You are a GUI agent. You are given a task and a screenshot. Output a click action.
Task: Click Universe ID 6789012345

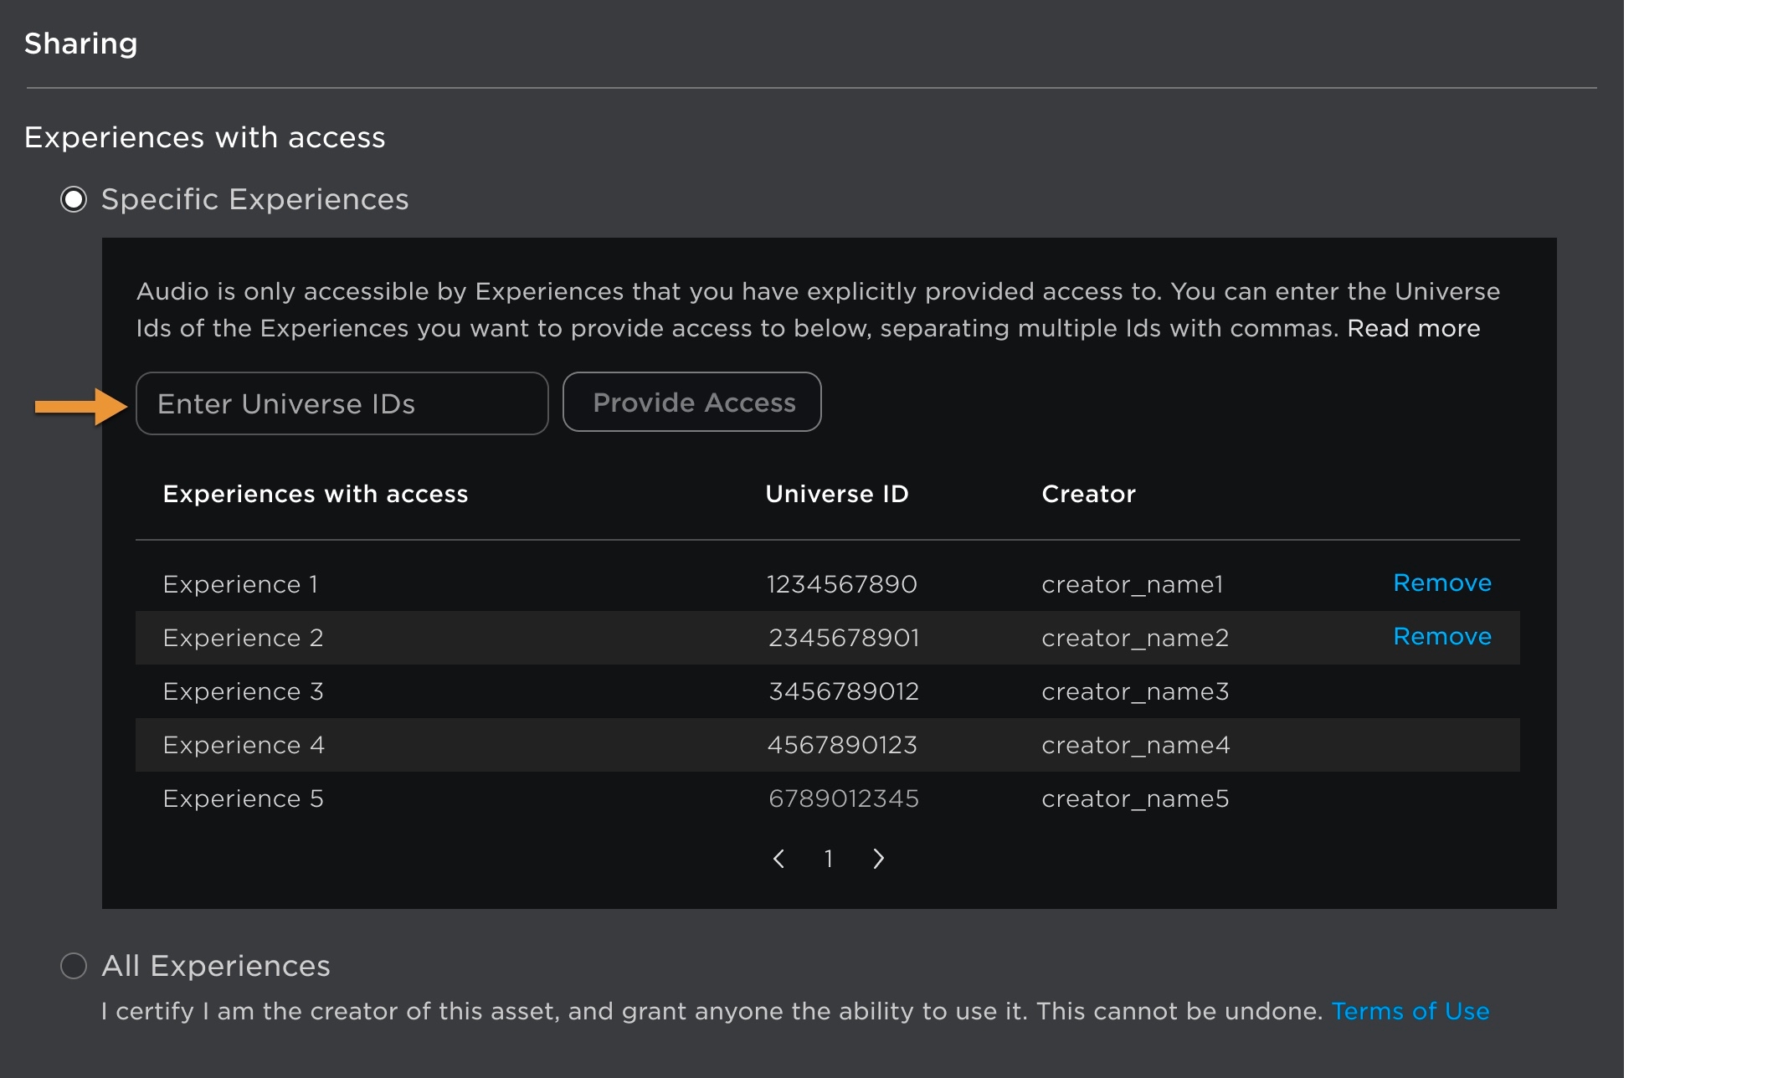[843, 798]
